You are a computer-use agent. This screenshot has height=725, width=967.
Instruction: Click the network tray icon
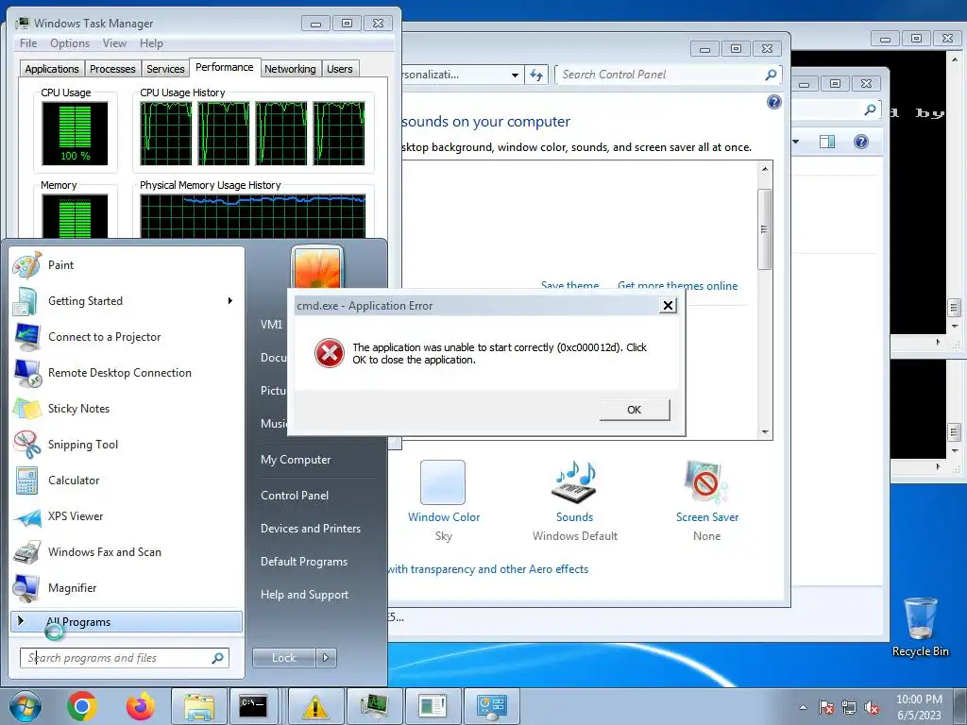point(849,707)
